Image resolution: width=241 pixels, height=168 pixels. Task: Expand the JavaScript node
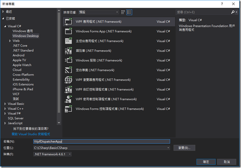click(5, 123)
